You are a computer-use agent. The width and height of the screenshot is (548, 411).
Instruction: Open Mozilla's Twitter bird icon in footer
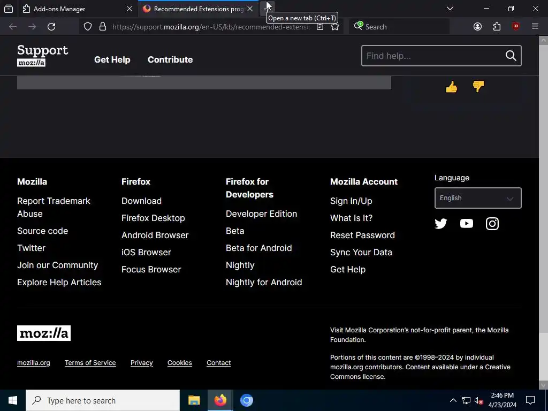[x=441, y=223]
